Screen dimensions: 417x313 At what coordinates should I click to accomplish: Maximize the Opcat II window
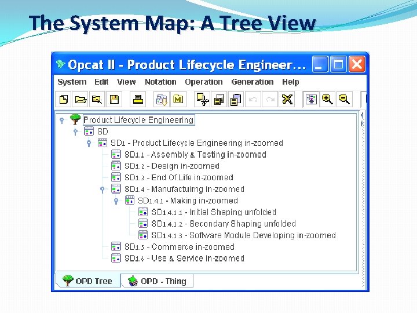[x=338, y=64]
